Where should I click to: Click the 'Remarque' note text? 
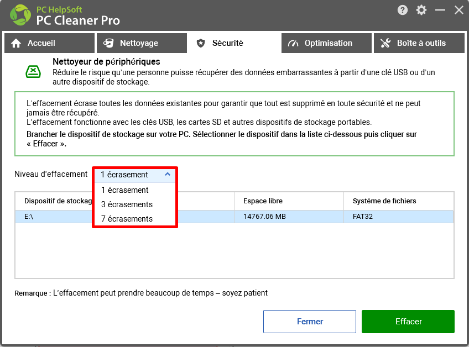click(x=141, y=293)
